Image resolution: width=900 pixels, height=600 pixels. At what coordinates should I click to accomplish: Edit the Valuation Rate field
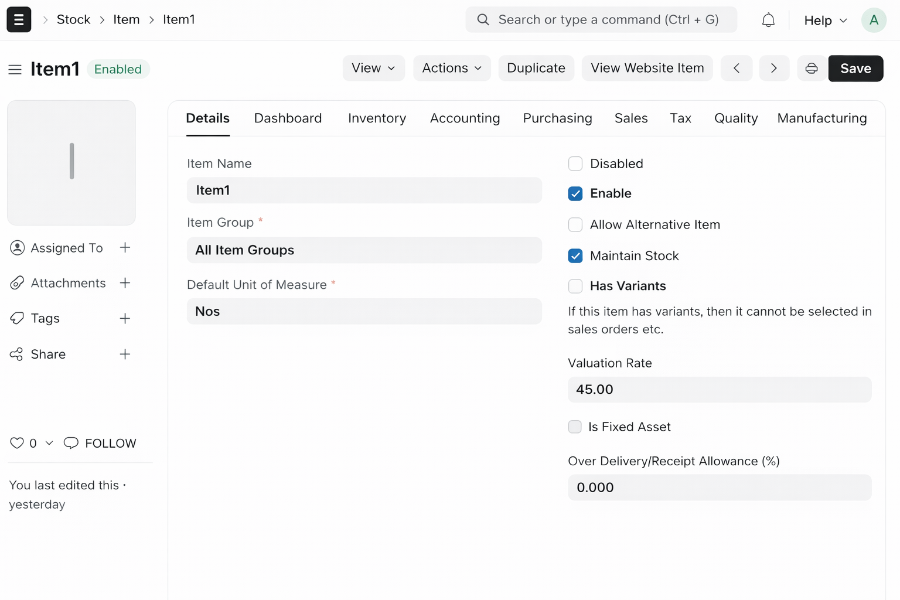click(720, 390)
